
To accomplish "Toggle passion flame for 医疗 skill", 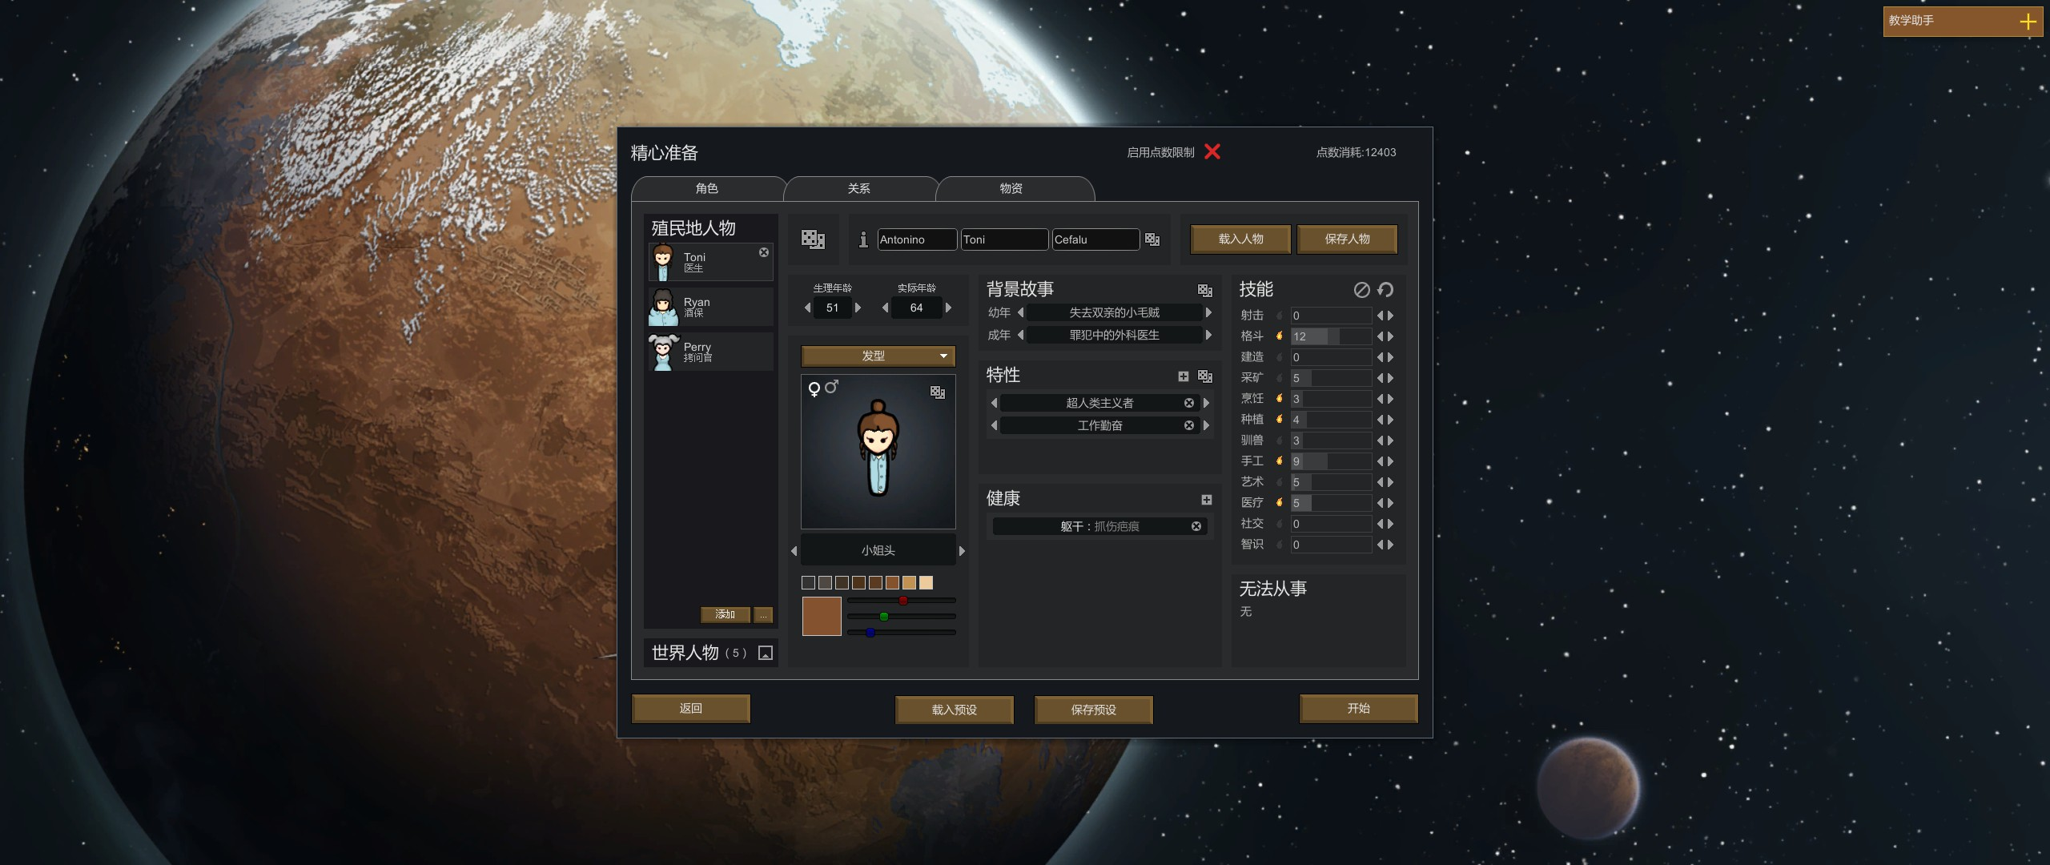I will (1280, 503).
